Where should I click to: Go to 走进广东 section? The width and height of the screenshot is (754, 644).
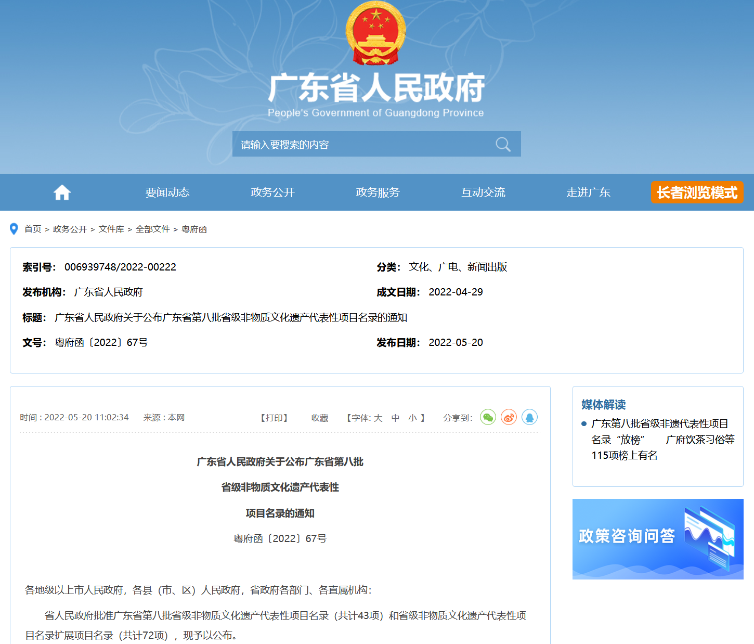coord(588,192)
